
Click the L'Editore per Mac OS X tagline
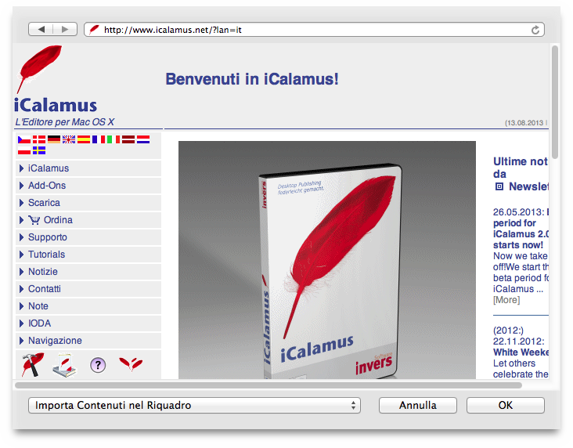(65, 121)
